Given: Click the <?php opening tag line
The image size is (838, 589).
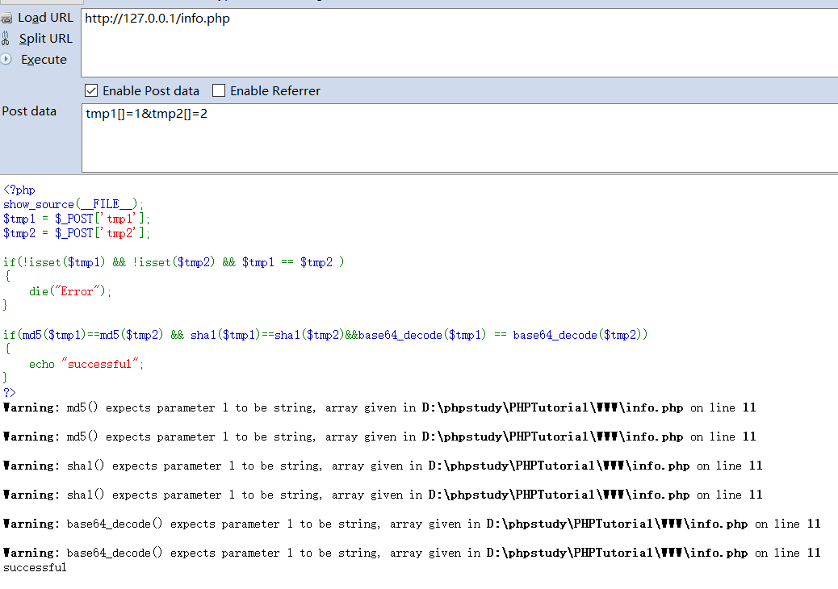Looking at the screenshot, I should (x=19, y=190).
